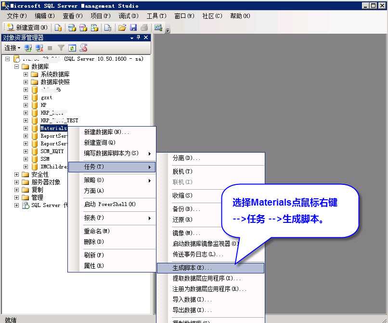This screenshot has height=323, width=388.
Task: Open the 策略(O) submenu
Action: click(112, 180)
